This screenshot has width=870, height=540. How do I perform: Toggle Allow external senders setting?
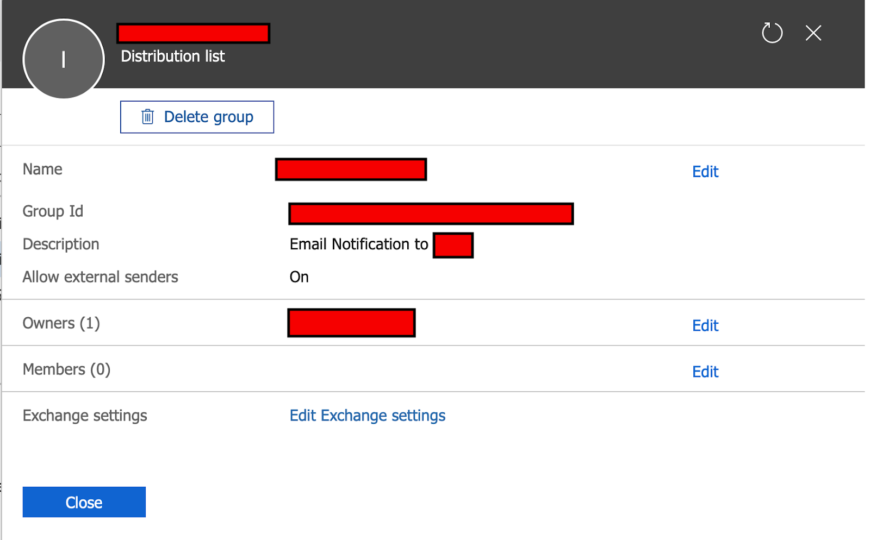(299, 277)
